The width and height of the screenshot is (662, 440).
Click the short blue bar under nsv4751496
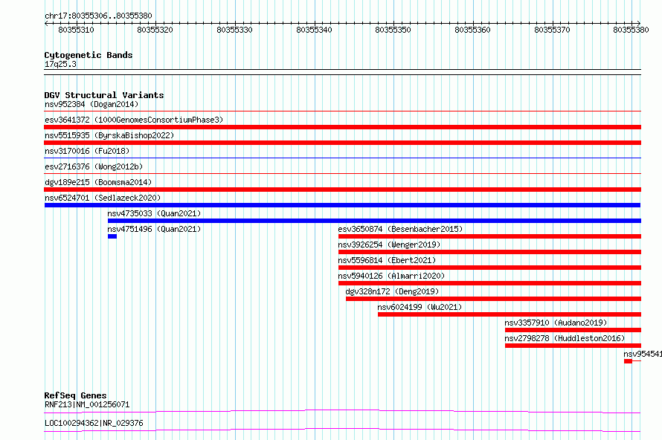click(x=112, y=236)
